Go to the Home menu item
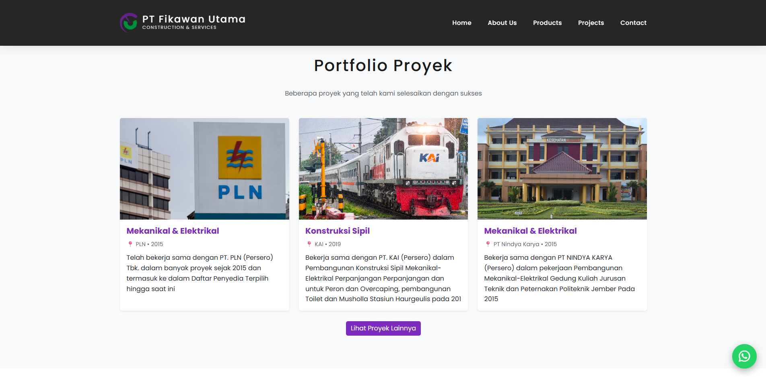This screenshot has width=766, height=377. [461, 23]
